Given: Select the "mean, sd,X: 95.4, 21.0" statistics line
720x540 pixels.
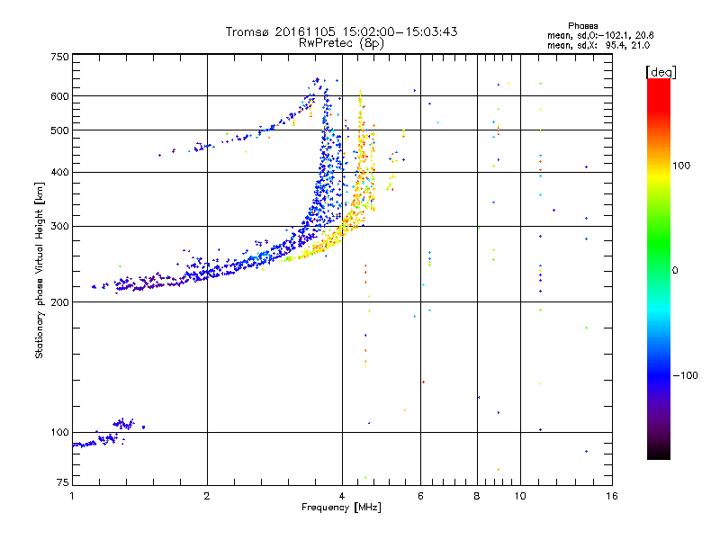Looking at the screenshot, I should click(x=598, y=45).
